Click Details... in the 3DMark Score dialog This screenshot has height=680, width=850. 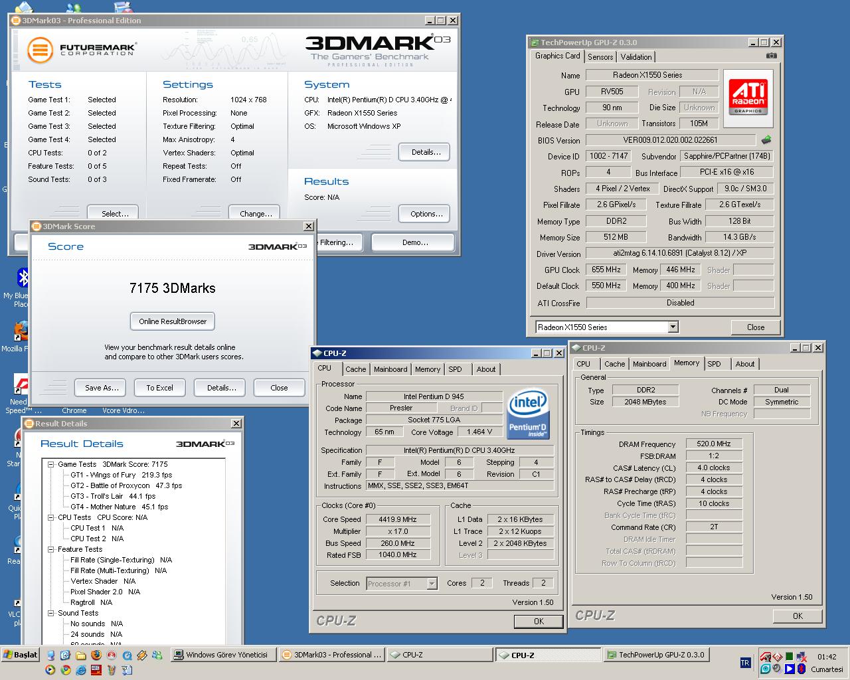[221, 388]
